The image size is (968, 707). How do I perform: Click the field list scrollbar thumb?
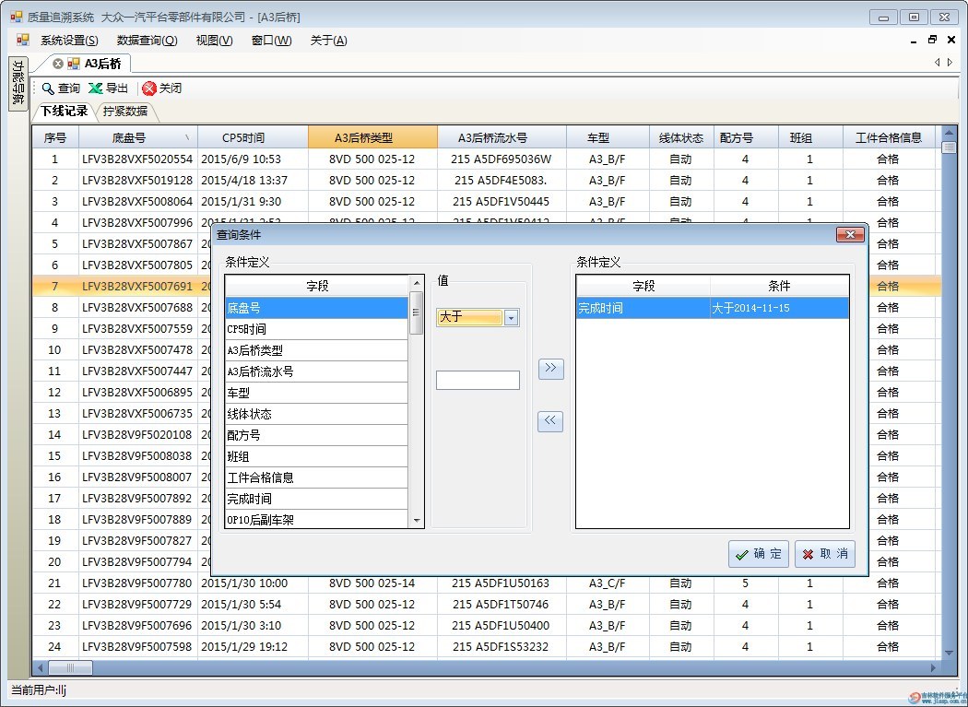coord(417,312)
